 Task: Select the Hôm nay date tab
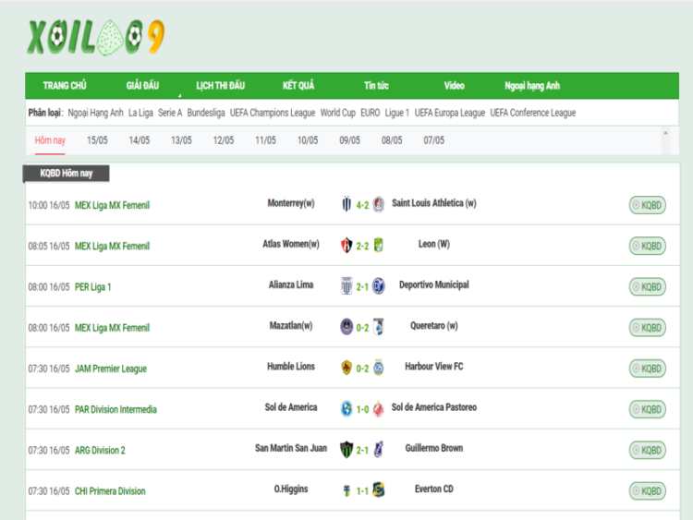pos(50,140)
